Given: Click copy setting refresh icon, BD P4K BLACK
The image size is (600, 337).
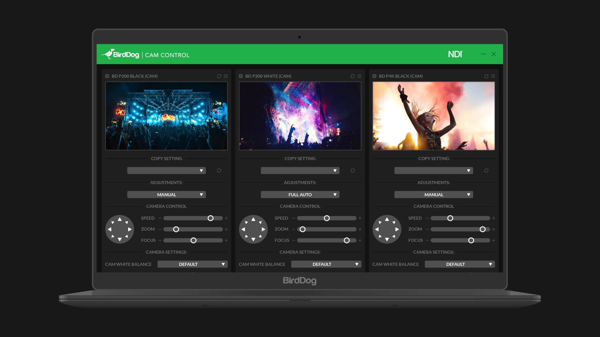Looking at the screenshot, I should point(486,170).
